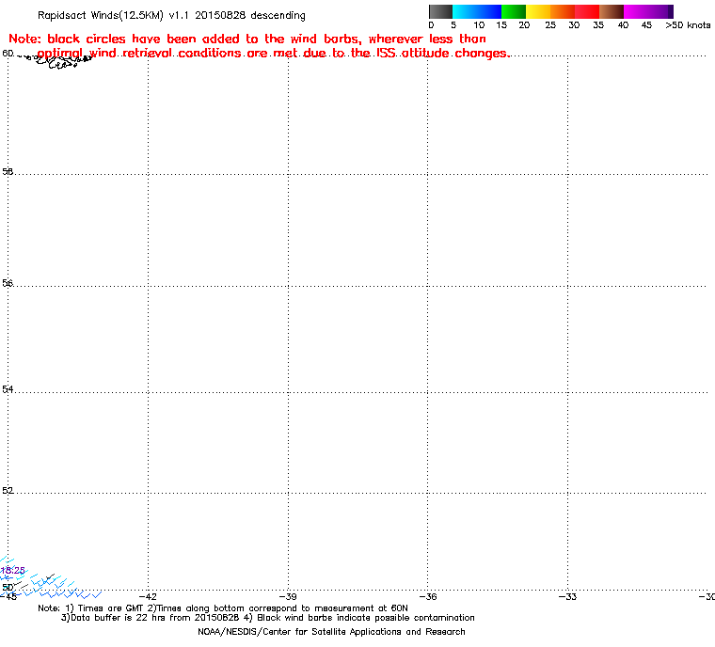Screen dimensions: 715x647
Task: Click the '45' label under the color bar
Action: pos(646,25)
